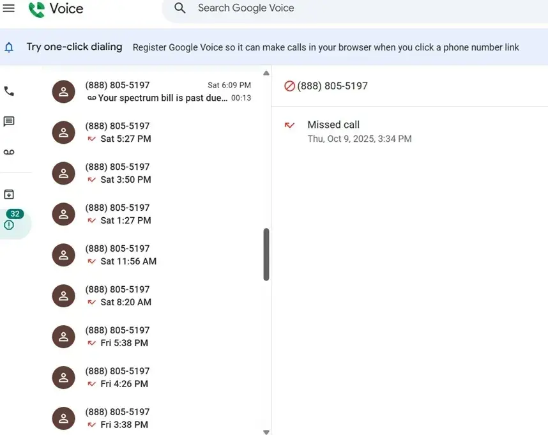
Task: Open the Archive sidebar icon
Action: coord(9,194)
